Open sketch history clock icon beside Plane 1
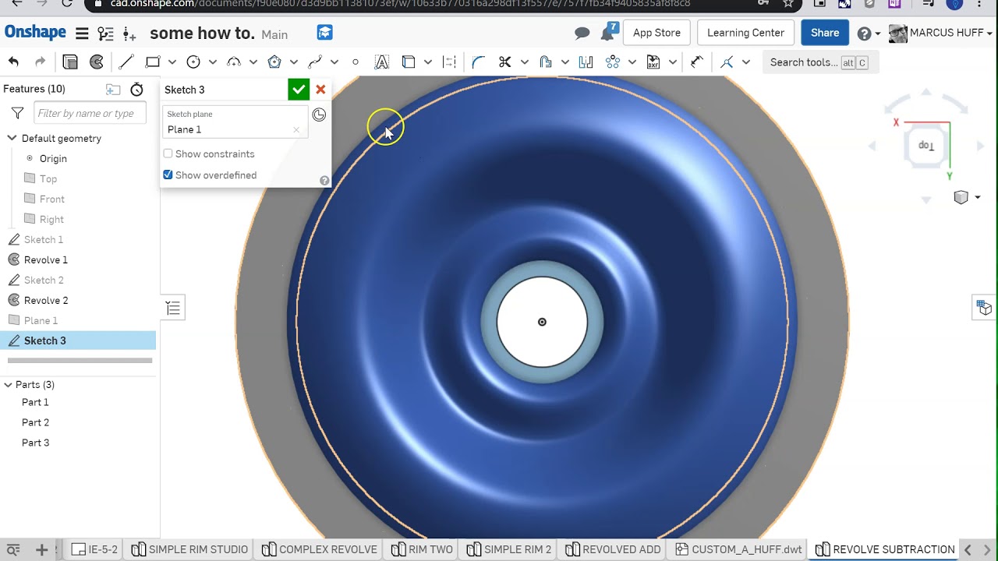Image resolution: width=998 pixels, height=561 pixels. pos(319,115)
